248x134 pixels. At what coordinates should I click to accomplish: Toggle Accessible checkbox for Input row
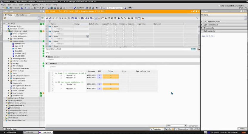107,26
